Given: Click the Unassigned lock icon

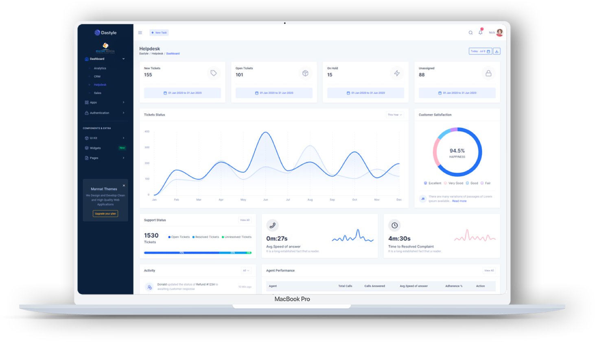Looking at the screenshot, I should click(488, 73).
